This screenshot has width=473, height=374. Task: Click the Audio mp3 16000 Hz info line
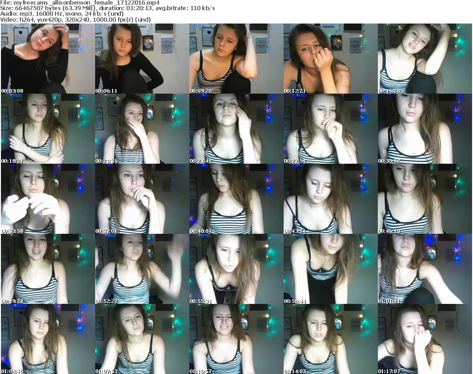pos(62,14)
